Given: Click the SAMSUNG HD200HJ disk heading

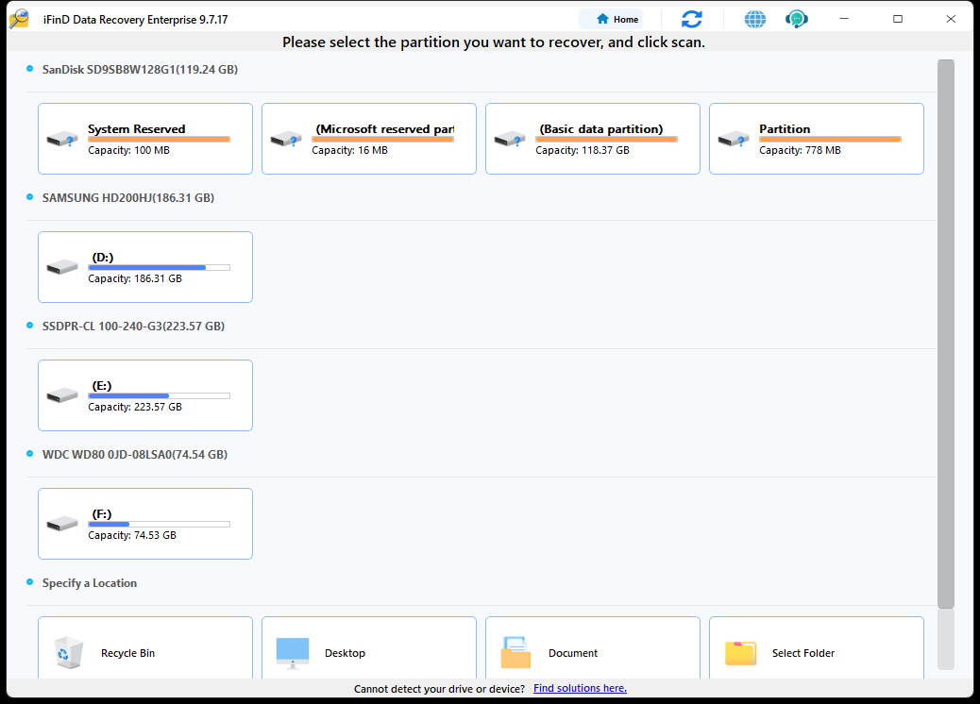Looking at the screenshot, I should (x=128, y=197).
